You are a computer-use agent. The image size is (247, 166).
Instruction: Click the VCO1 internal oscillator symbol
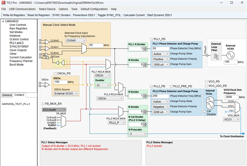210,106
